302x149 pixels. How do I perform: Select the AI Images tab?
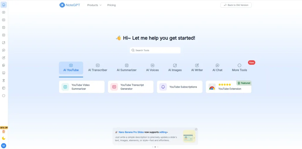coord(175,68)
